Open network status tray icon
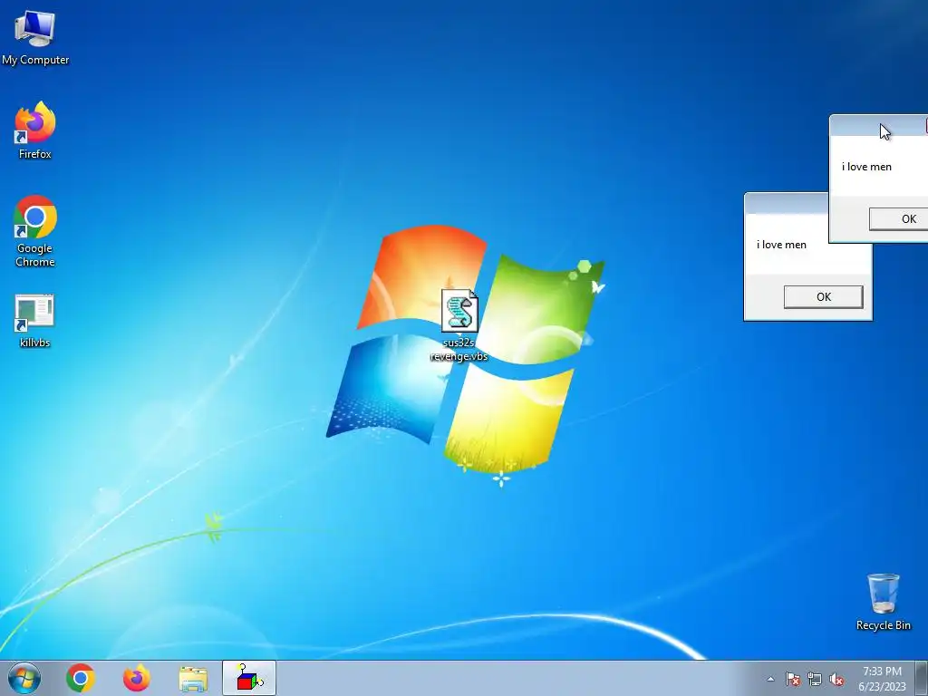The width and height of the screenshot is (928, 696). [815, 680]
